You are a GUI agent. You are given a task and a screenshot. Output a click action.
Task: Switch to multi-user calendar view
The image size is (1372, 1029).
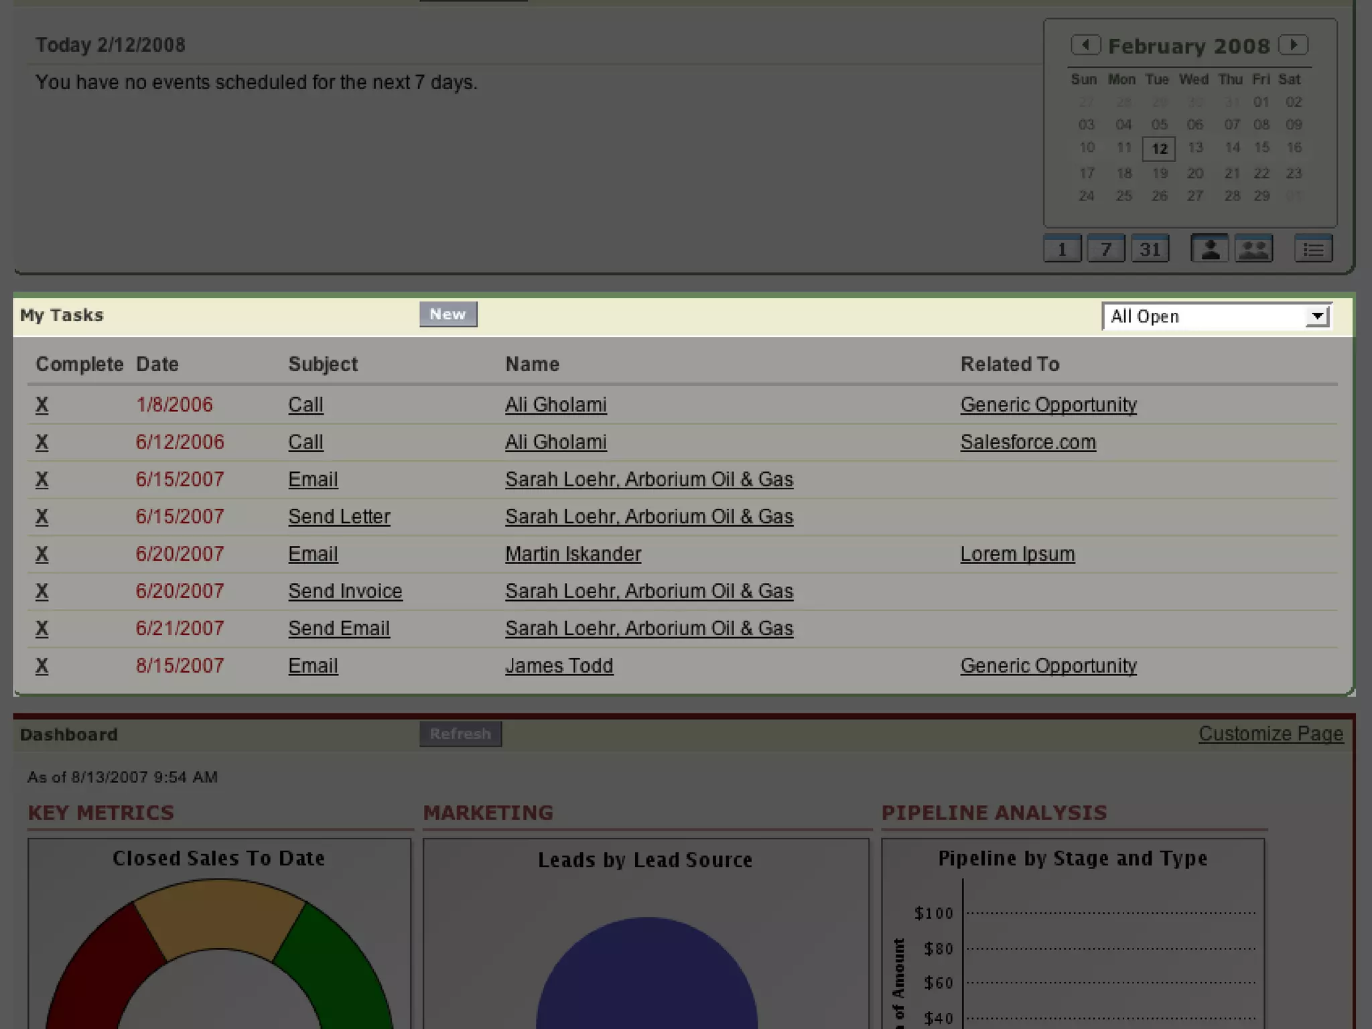pyautogui.click(x=1253, y=249)
